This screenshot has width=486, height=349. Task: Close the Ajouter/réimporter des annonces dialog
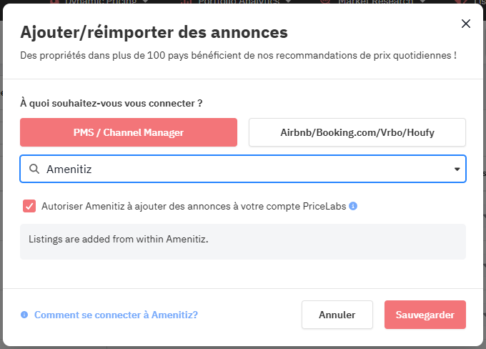(466, 24)
